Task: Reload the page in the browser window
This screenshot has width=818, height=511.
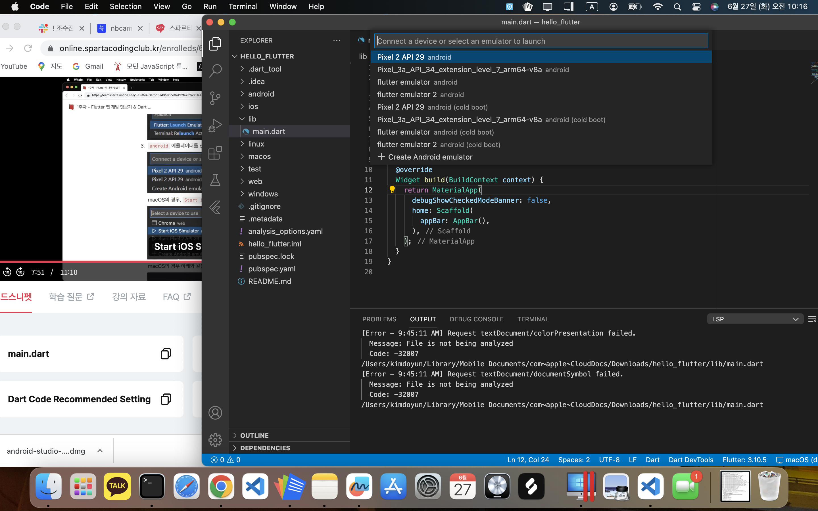Action: pos(28,48)
